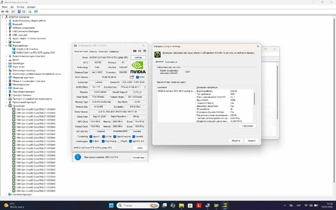Open the Довідка menu in Device Manager

[x=31, y=7]
